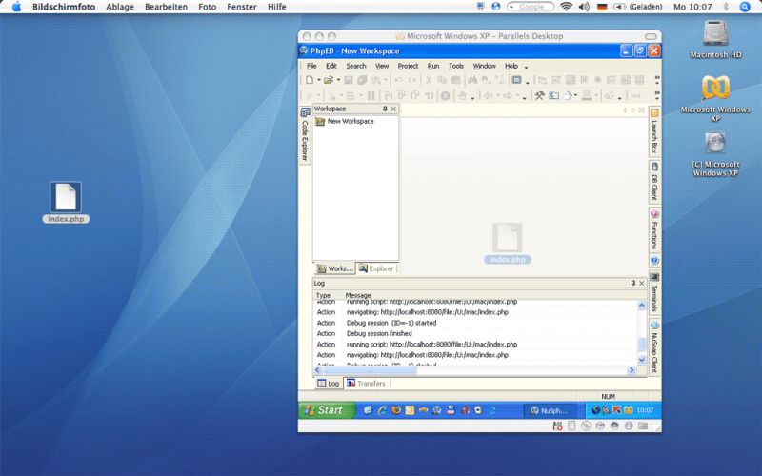Open the Functions side panel
This screenshot has height=476, width=762.
point(654,229)
